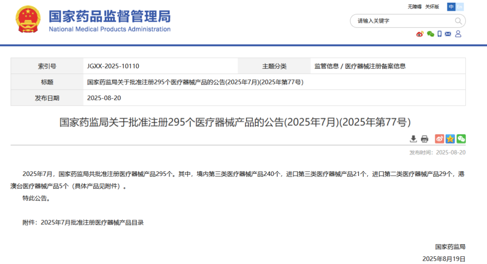This screenshot has width=487, height=264.
Task: Open attachment 2025年7月批准注册医疗器械产品目录
Action: (92, 222)
